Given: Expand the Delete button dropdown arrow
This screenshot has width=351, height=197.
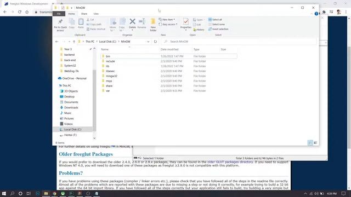Looking at the screenshot, I should click(x=132, y=30).
